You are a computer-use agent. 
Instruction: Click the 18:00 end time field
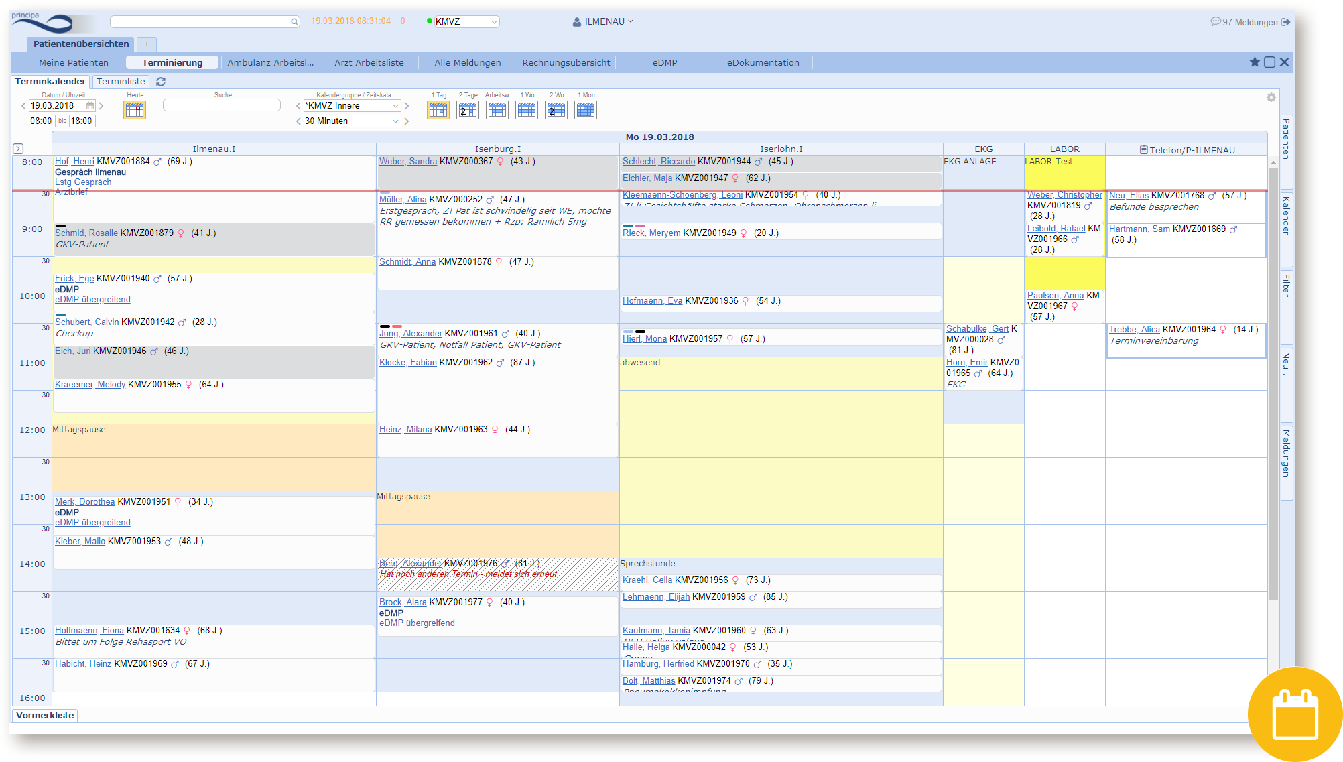[x=82, y=121]
